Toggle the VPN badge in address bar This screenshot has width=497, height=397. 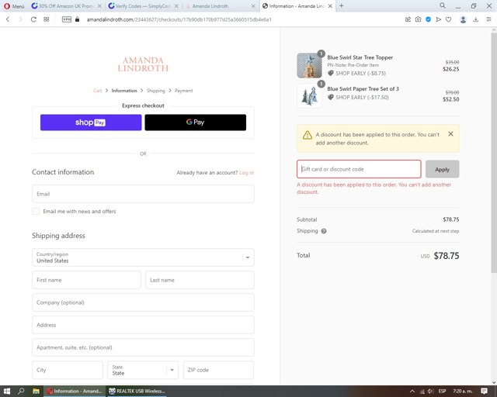click(x=67, y=19)
